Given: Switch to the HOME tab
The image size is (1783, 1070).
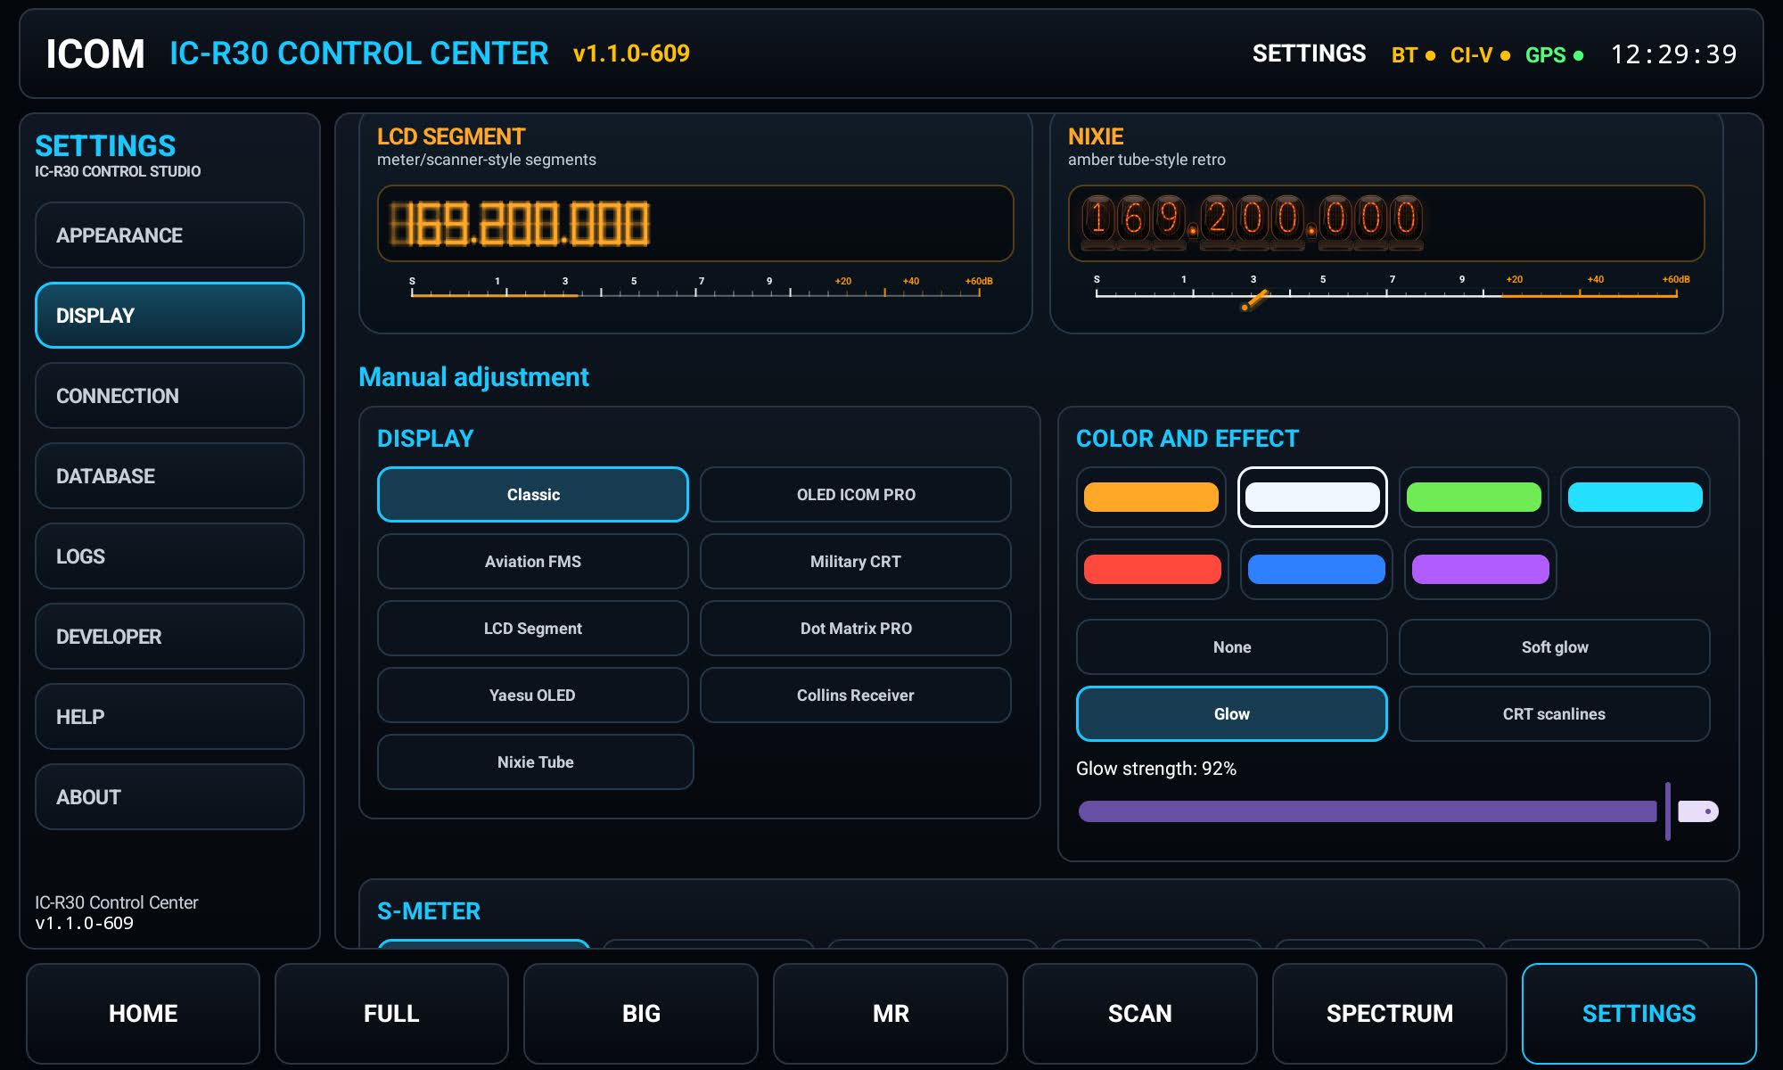Looking at the screenshot, I should click(143, 1014).
